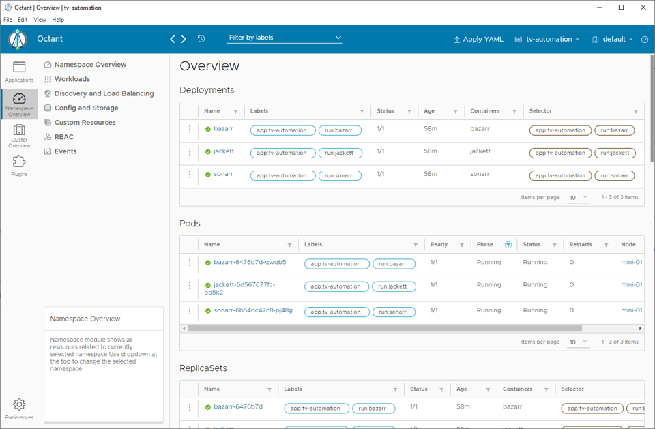Go back with the left arrow
The image size is (655, 429).
coord(173,39)
